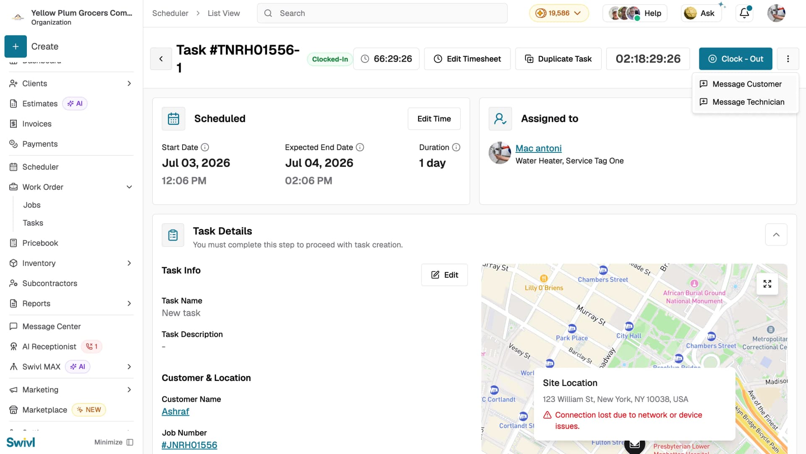Image resolution: width=806 pixels, height=454 pixels.
Task: Open user profile avatar in header
Action: coord(776,13)
